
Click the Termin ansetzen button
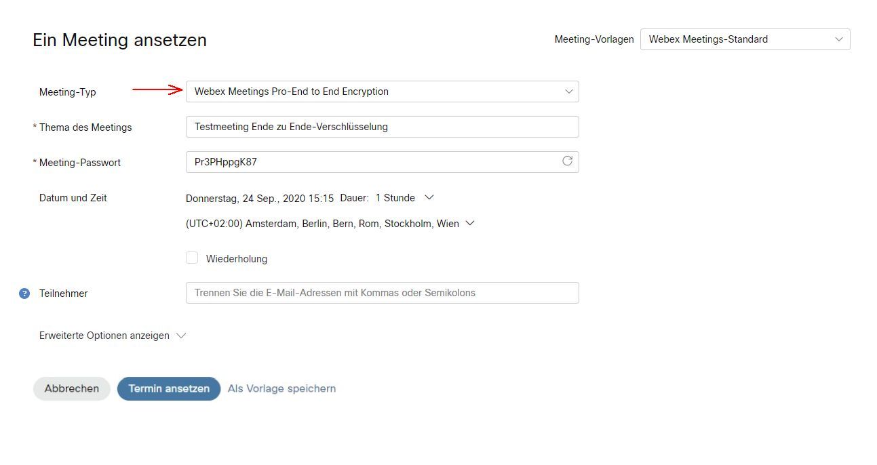click(x=169, y=388)
